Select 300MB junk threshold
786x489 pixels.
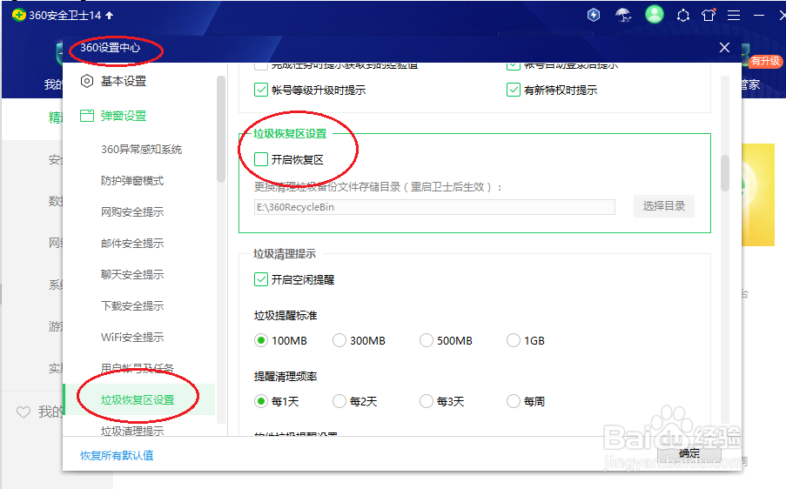click(339, 341)
